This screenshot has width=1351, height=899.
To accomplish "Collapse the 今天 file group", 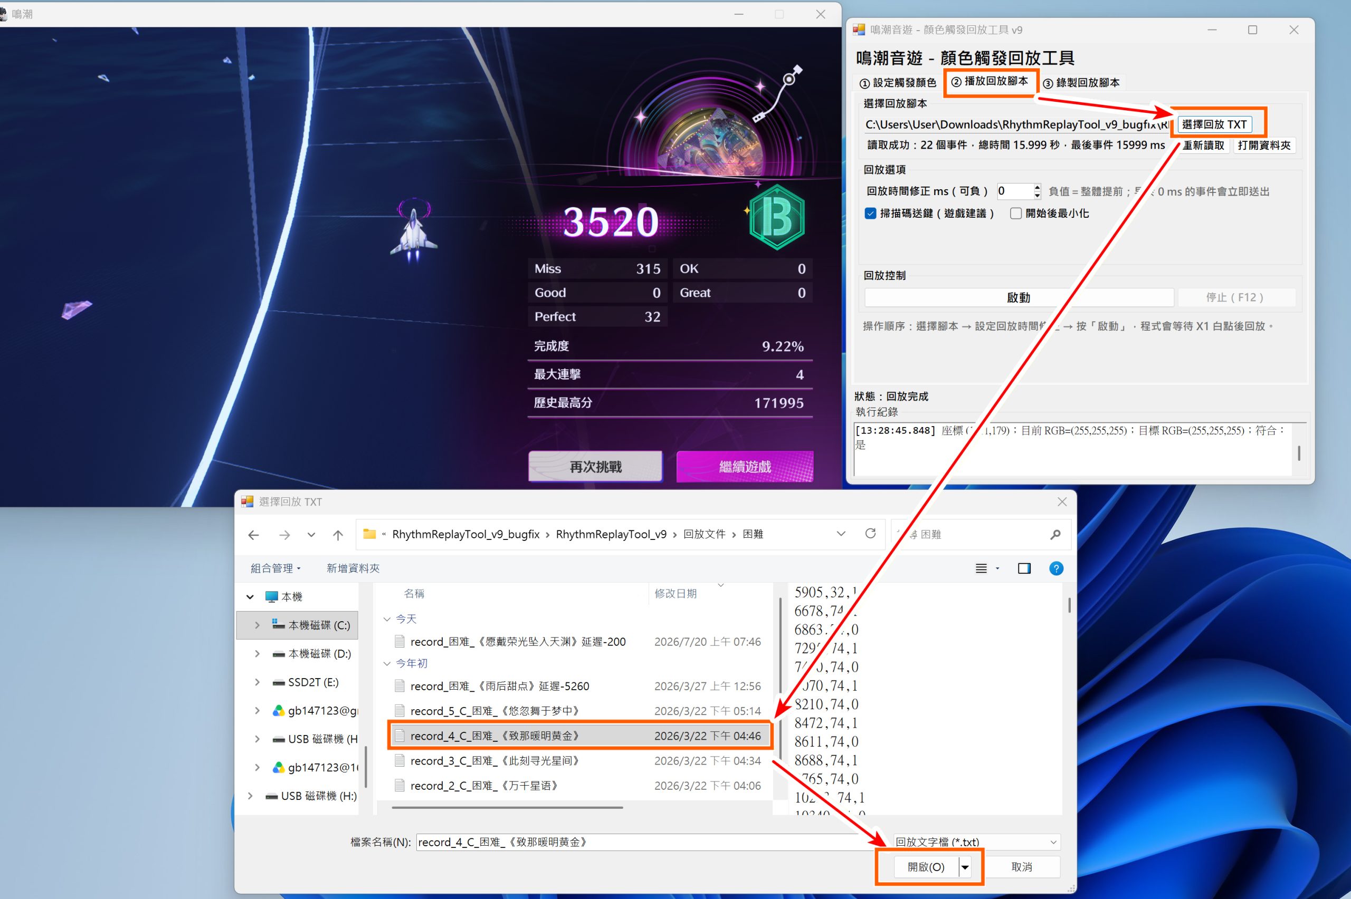I will tap(387, 619).
